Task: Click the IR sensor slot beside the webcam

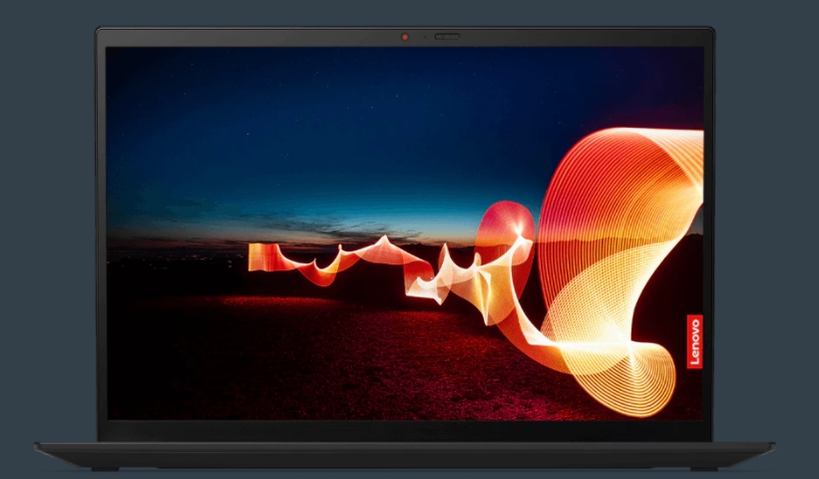Action: point(447,37)
